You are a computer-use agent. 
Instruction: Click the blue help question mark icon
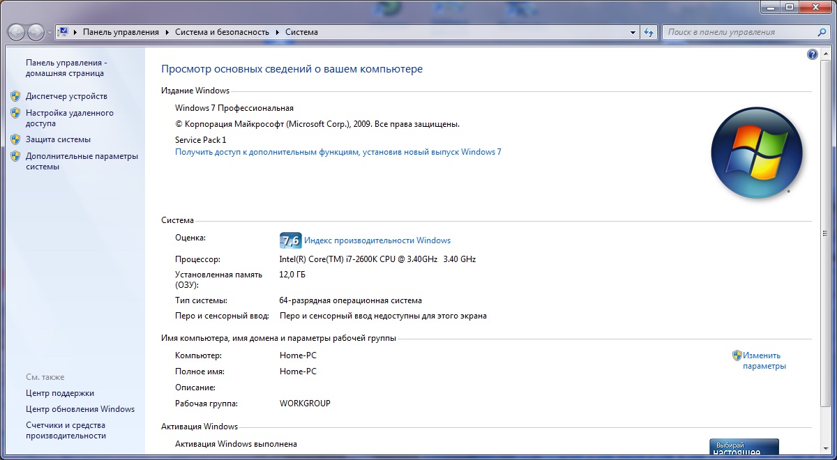click(x=813, y=54)
